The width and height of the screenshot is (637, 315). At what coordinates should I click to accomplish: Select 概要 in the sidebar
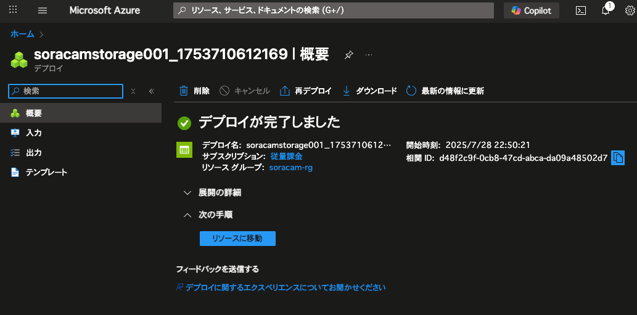(81, 113)
